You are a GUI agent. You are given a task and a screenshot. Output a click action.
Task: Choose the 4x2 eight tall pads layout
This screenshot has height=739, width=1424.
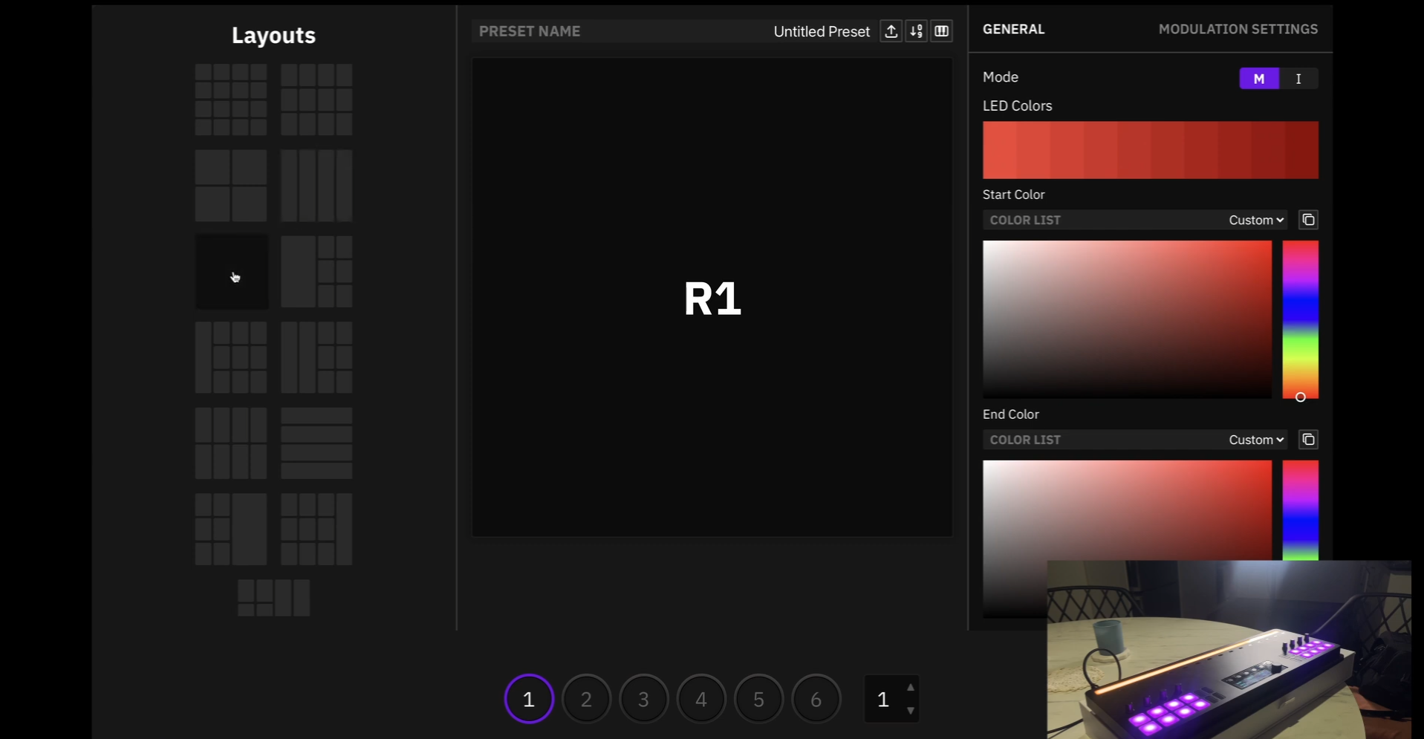click(231, 443)
